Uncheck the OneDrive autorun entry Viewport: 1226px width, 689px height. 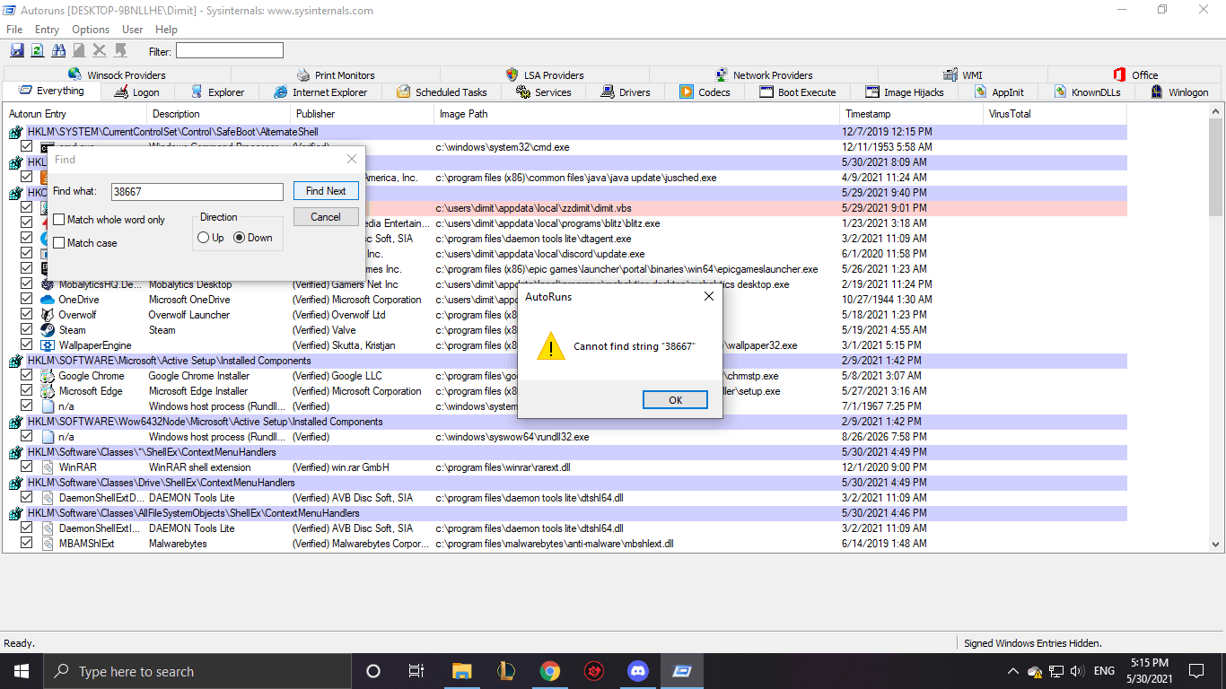[27, 300]
